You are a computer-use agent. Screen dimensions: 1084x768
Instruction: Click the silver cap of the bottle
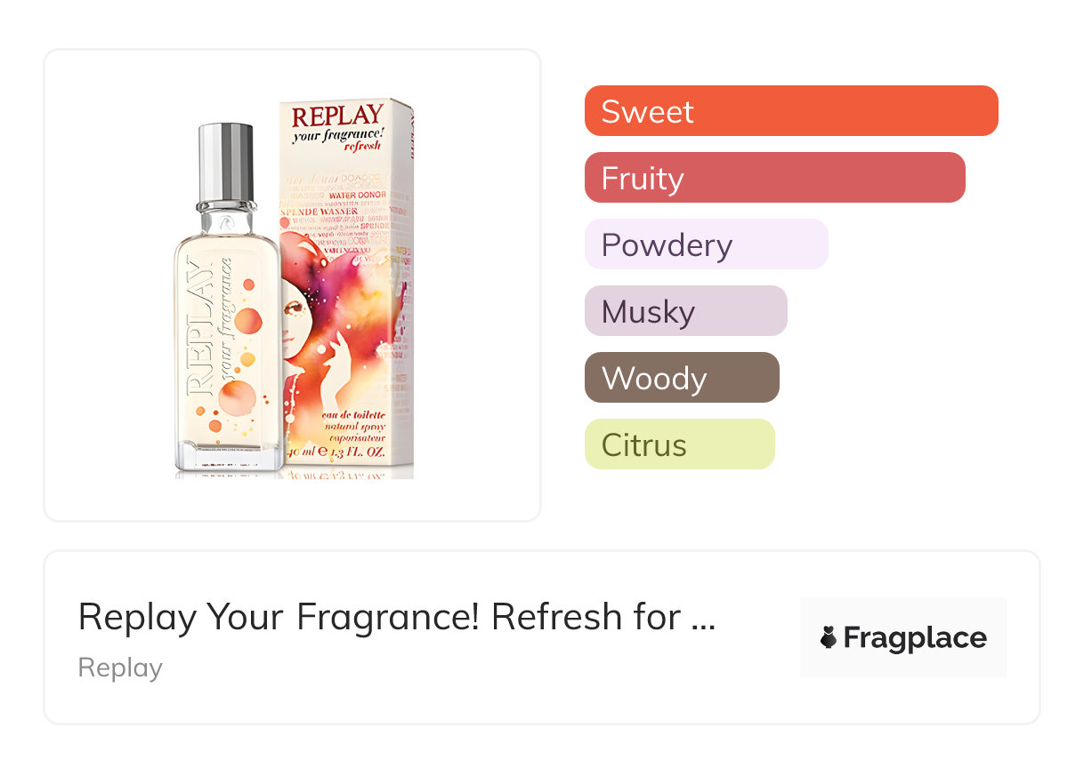[225, 164]
